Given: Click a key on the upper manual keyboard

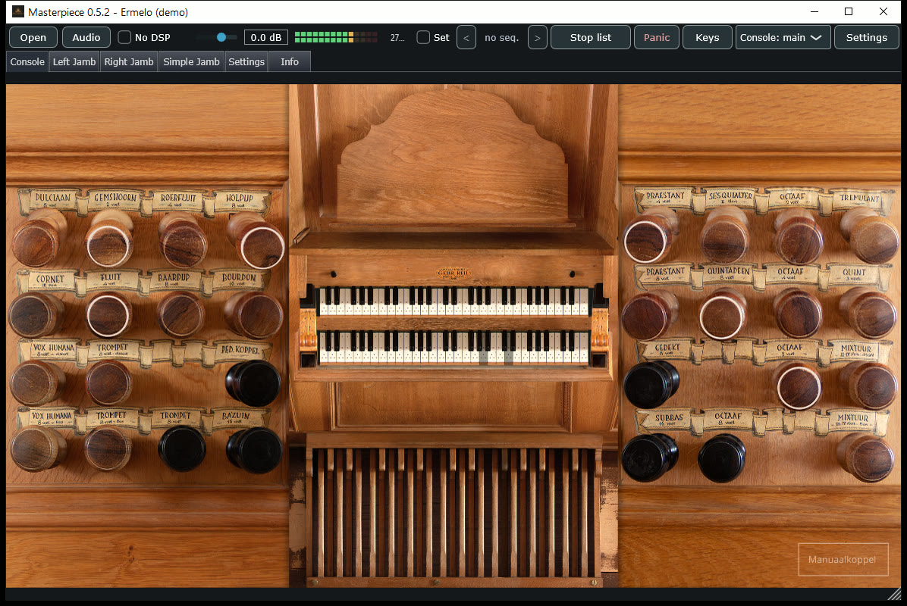Looking at the screenshot, I should tap(454, 301).
